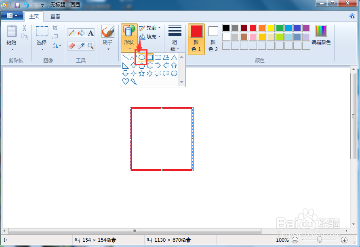Pick the black color swatch
This screenshot has height=247, width=360.
pos(226,28)
